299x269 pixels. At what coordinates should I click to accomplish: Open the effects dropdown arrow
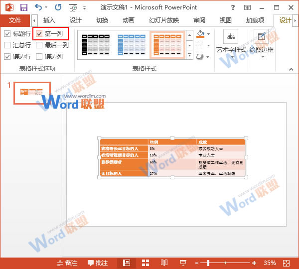pos(208,57)
